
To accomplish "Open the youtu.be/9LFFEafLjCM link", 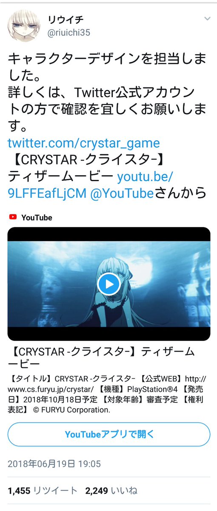I will [91, 185].
